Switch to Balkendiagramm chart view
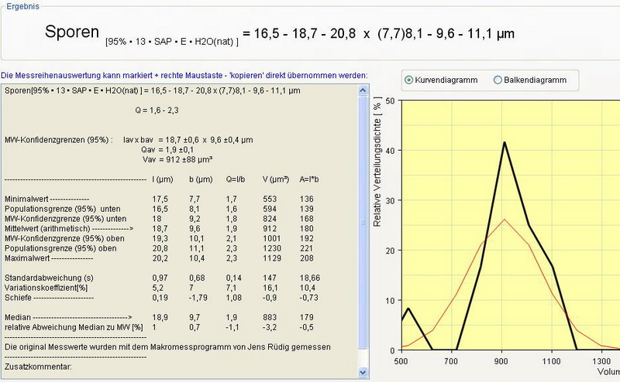 pos(498,80)
